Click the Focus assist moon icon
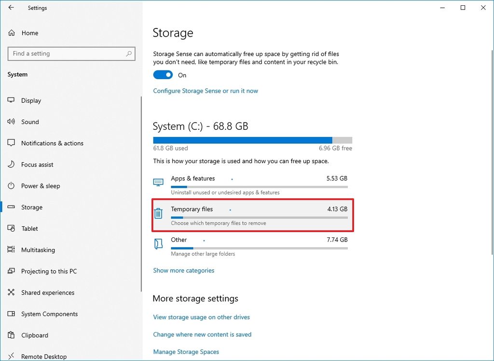494x361 pixels. [x=11, y=165]
